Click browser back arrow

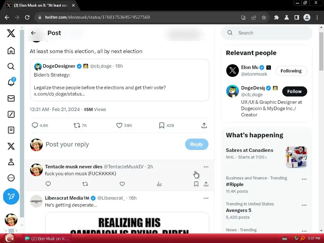click(x=7, y=17)
